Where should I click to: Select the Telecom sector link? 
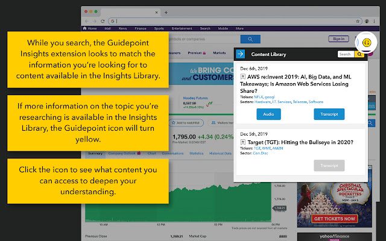(x=300, y=102)
